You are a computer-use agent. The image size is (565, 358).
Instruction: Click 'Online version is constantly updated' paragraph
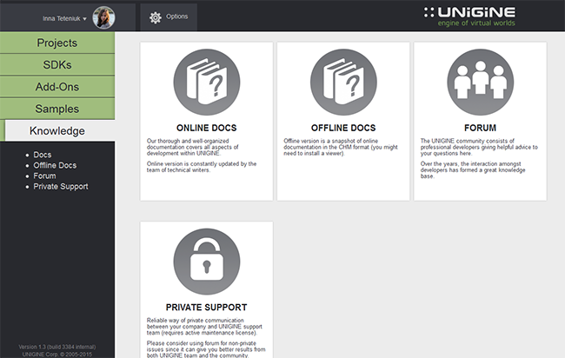click(x=202, y=167)
